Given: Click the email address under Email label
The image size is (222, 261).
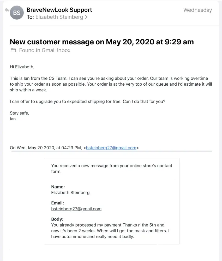Looking at the screenshot, I should 76,209.
